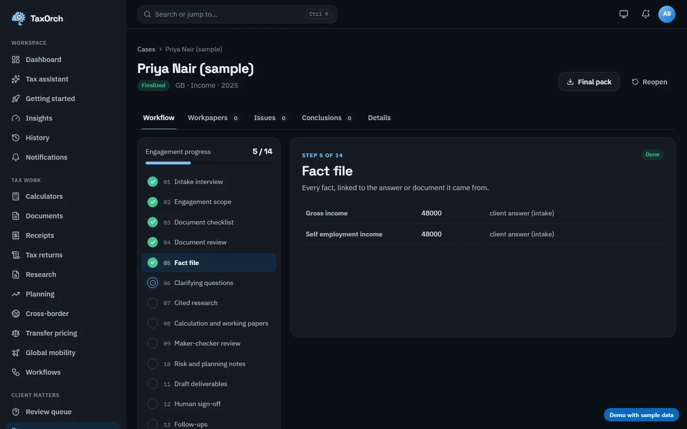Open Notifications in the sidebar
Image resolution: width=687 pixels, height=429 pixels.
tap(62, 157)
